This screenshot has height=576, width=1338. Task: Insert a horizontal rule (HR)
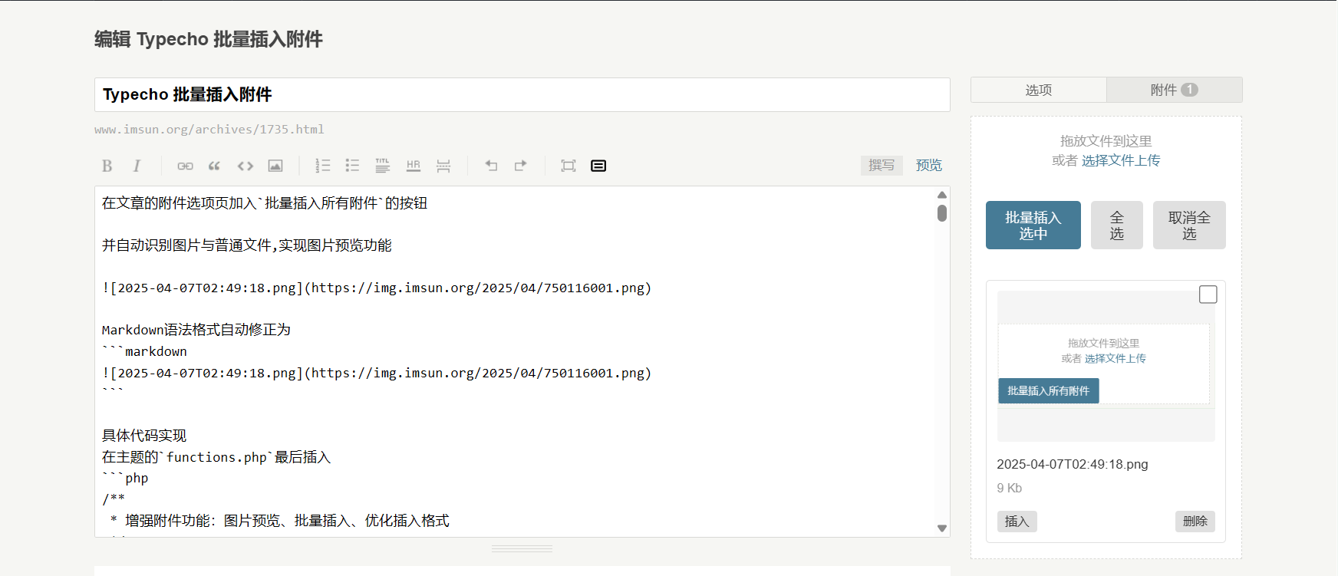click(x=414, y=166)
